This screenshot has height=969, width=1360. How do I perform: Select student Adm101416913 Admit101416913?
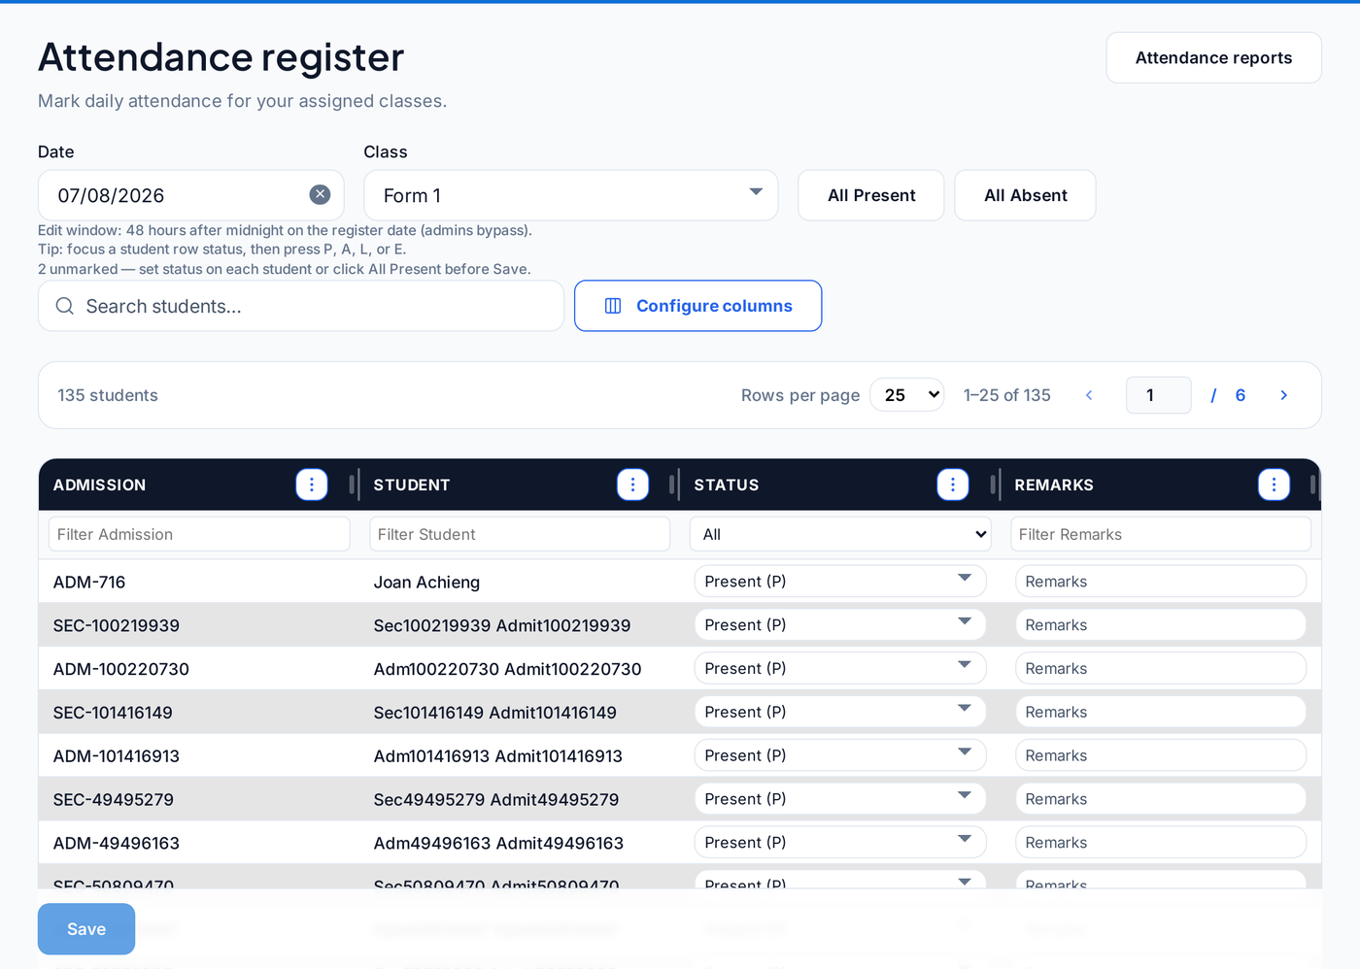pos(497,755)
